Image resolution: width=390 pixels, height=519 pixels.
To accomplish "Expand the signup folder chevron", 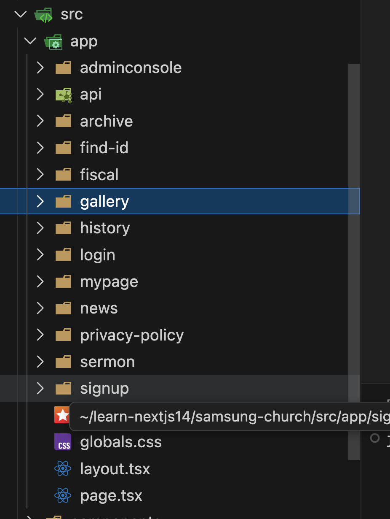I will 40,388.
